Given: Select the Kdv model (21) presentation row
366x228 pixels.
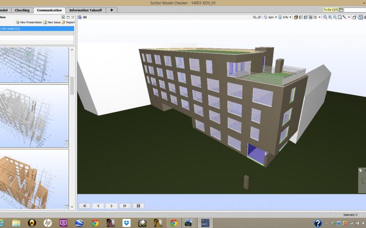Looking at the screenshot, I should [37, 29].
